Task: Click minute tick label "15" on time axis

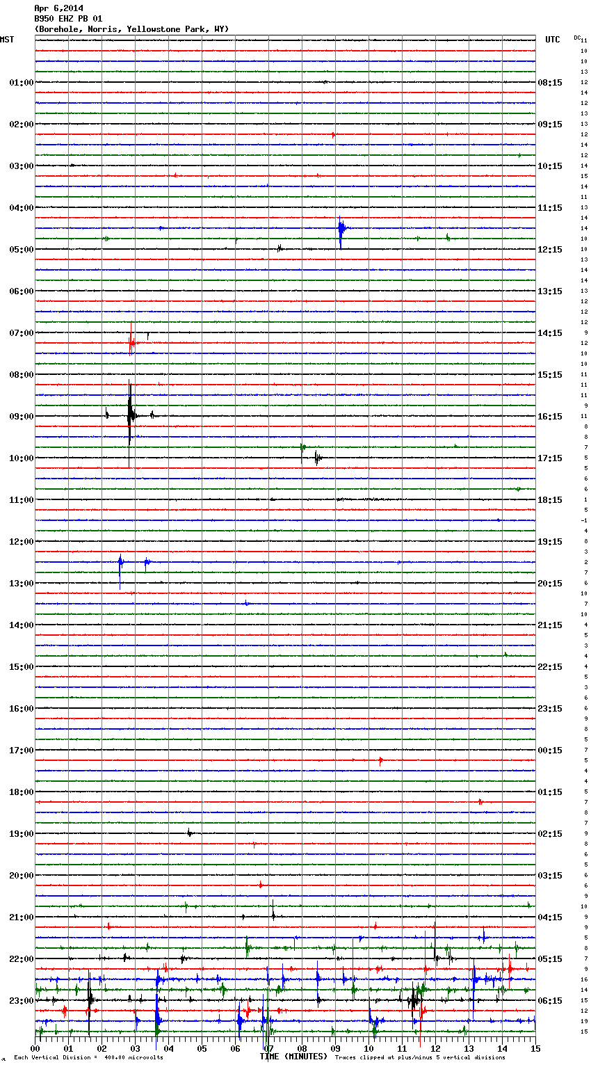Action: point(535,1048)
